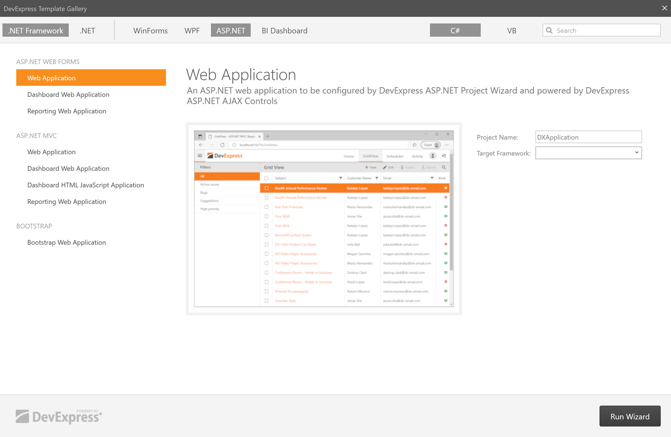
Task: Click the template preview thumbnail
Action: click(324, 218)
